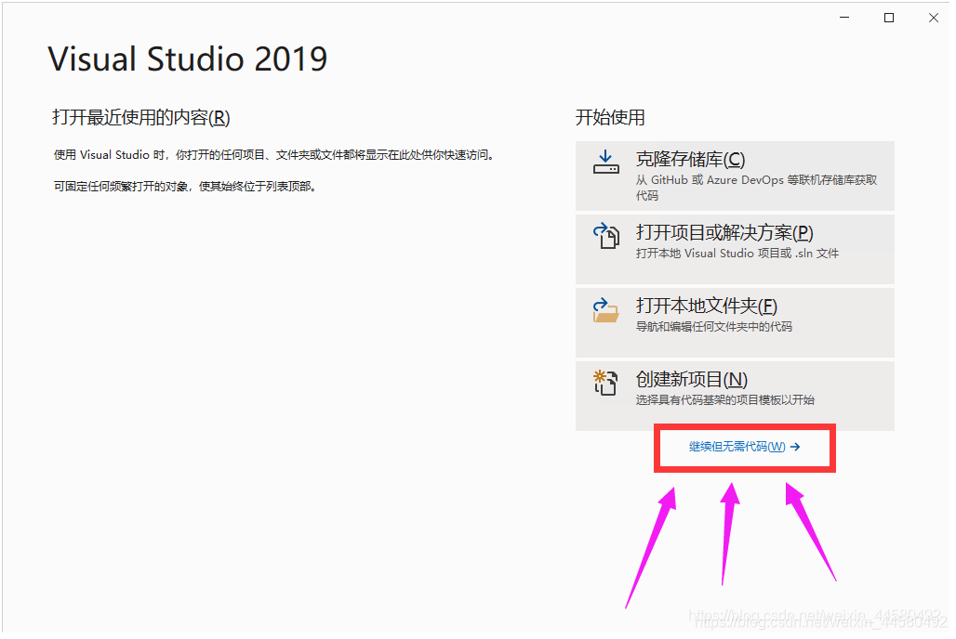
Task: Select 克隆存储库(C) option
Action: pos(735,176)
